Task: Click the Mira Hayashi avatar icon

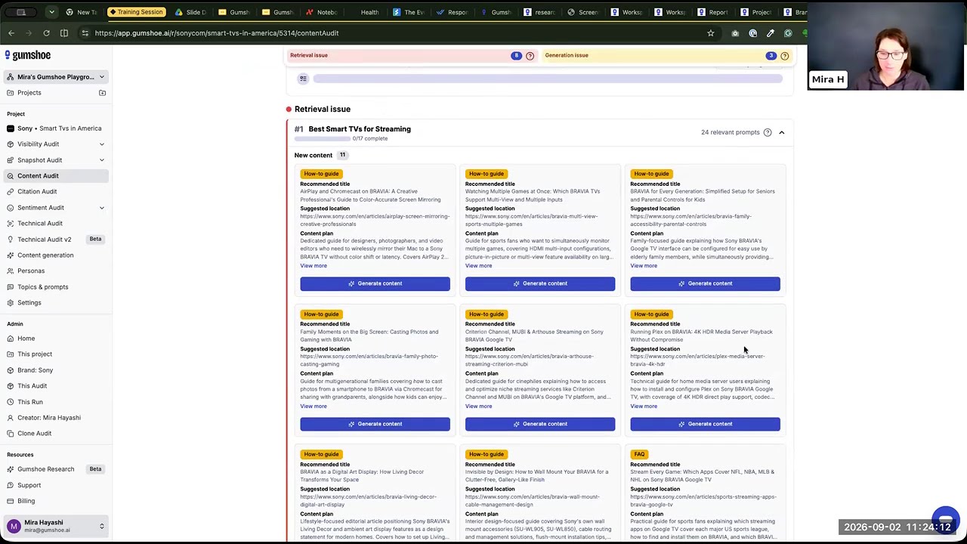Action: 14,526
